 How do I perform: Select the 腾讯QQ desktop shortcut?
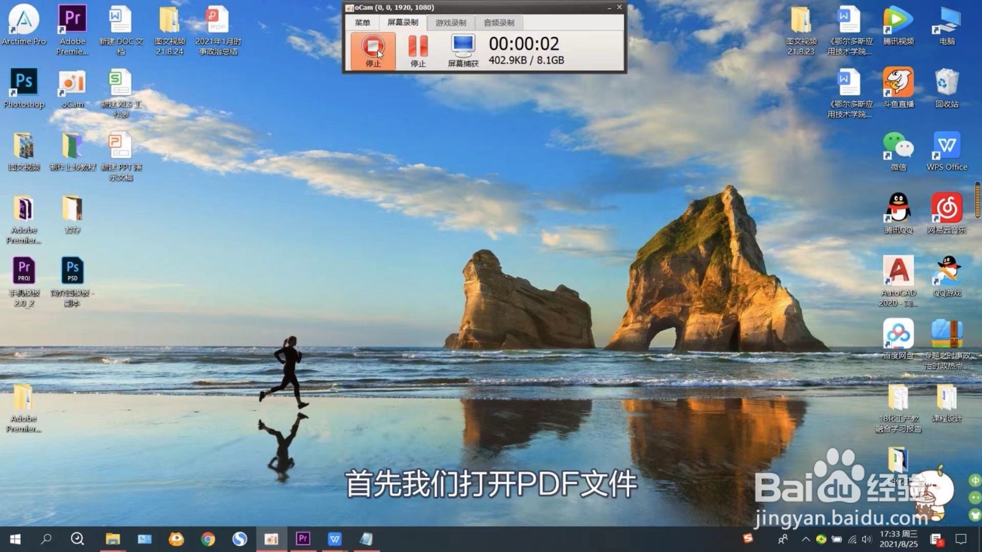(899, 213)
